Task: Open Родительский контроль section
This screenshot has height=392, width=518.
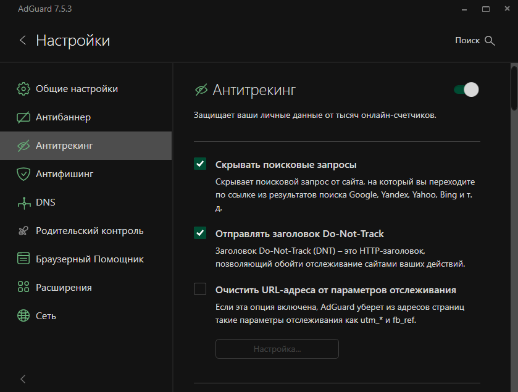Action: coord(86,231)
